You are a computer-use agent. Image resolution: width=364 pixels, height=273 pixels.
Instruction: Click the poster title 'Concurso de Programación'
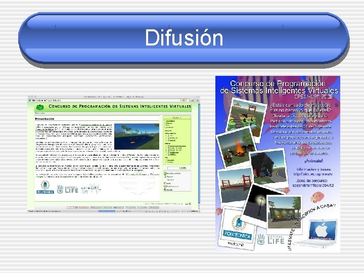click(x=278, y=83)
